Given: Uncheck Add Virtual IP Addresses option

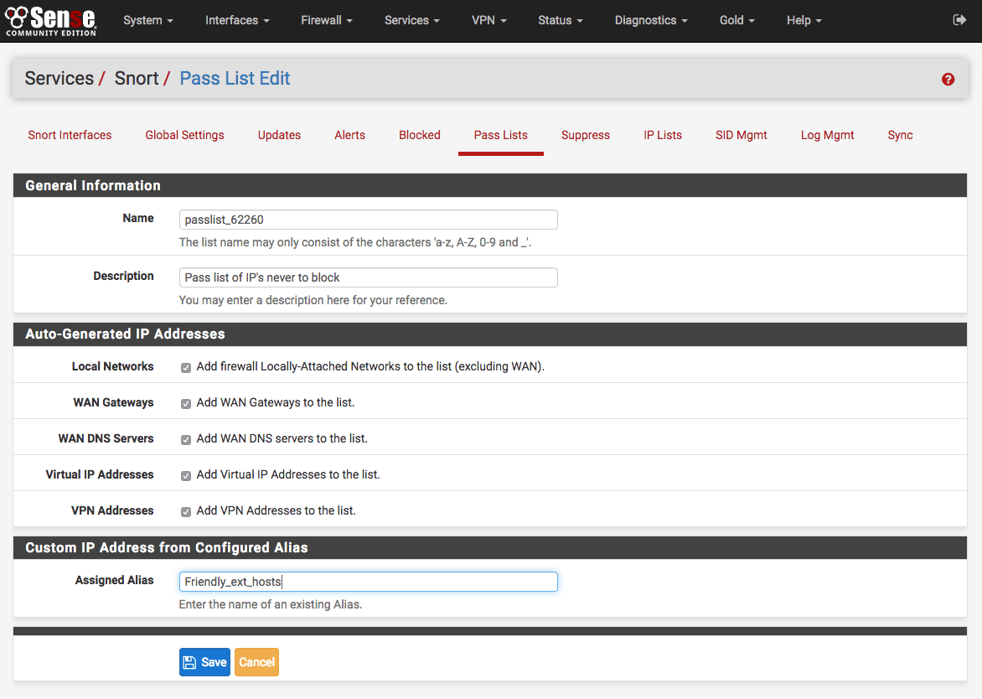Looking at the screenshot, I should coord(185,475).
